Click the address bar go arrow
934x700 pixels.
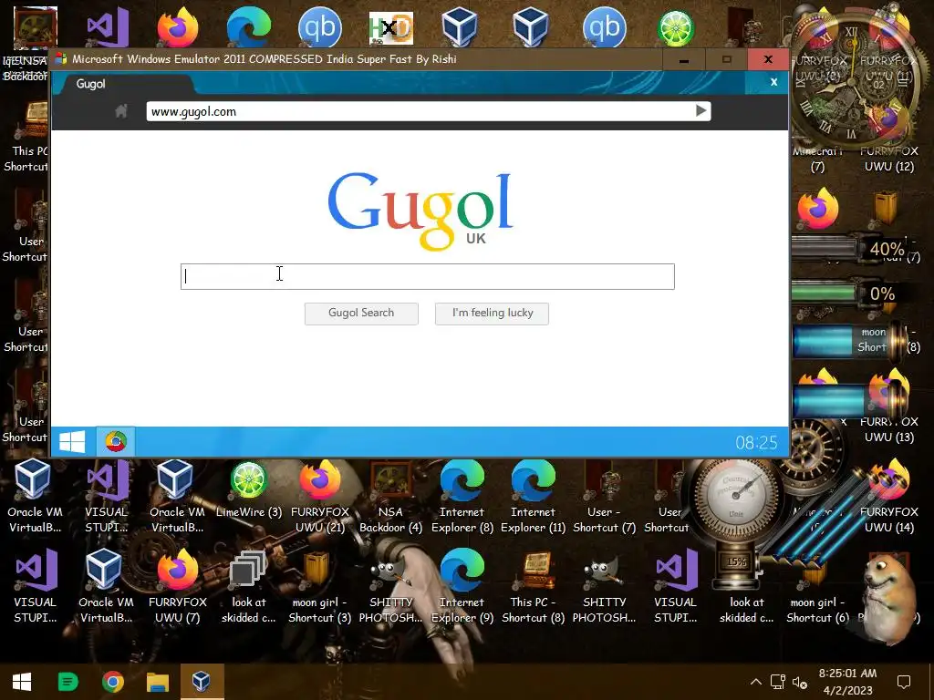(x=700, y=110)
